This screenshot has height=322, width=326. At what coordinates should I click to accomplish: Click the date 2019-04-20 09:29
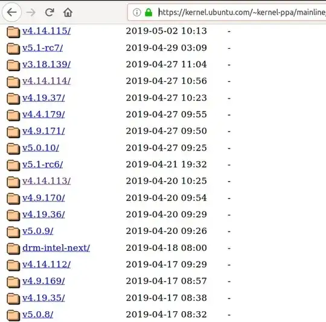pos(167,215)
